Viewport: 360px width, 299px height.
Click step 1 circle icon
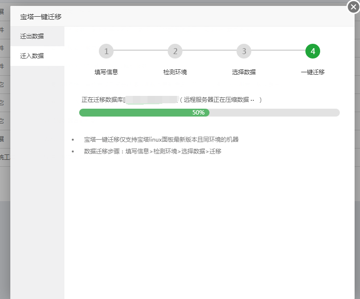click(106, 51)
